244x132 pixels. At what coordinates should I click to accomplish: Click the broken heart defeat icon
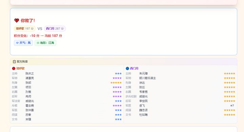coord(17,21)
